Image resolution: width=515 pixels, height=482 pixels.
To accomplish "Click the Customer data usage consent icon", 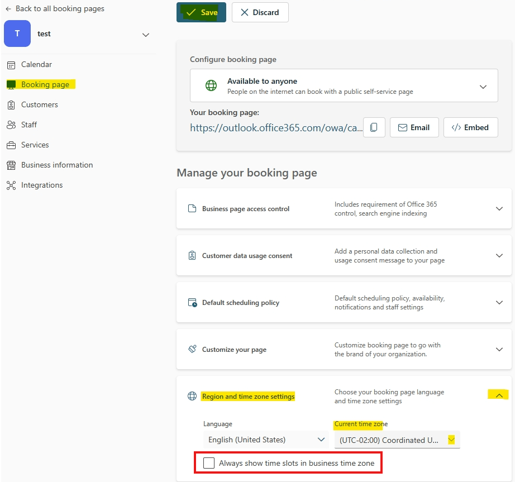I will [x=193, y=256].
